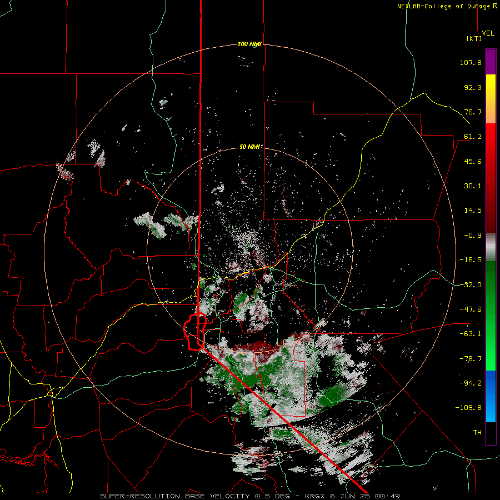Select the -16.5 knot scale value
This screenshot has width=500, height=500.
pyautogui.click(x=471, y=260)
